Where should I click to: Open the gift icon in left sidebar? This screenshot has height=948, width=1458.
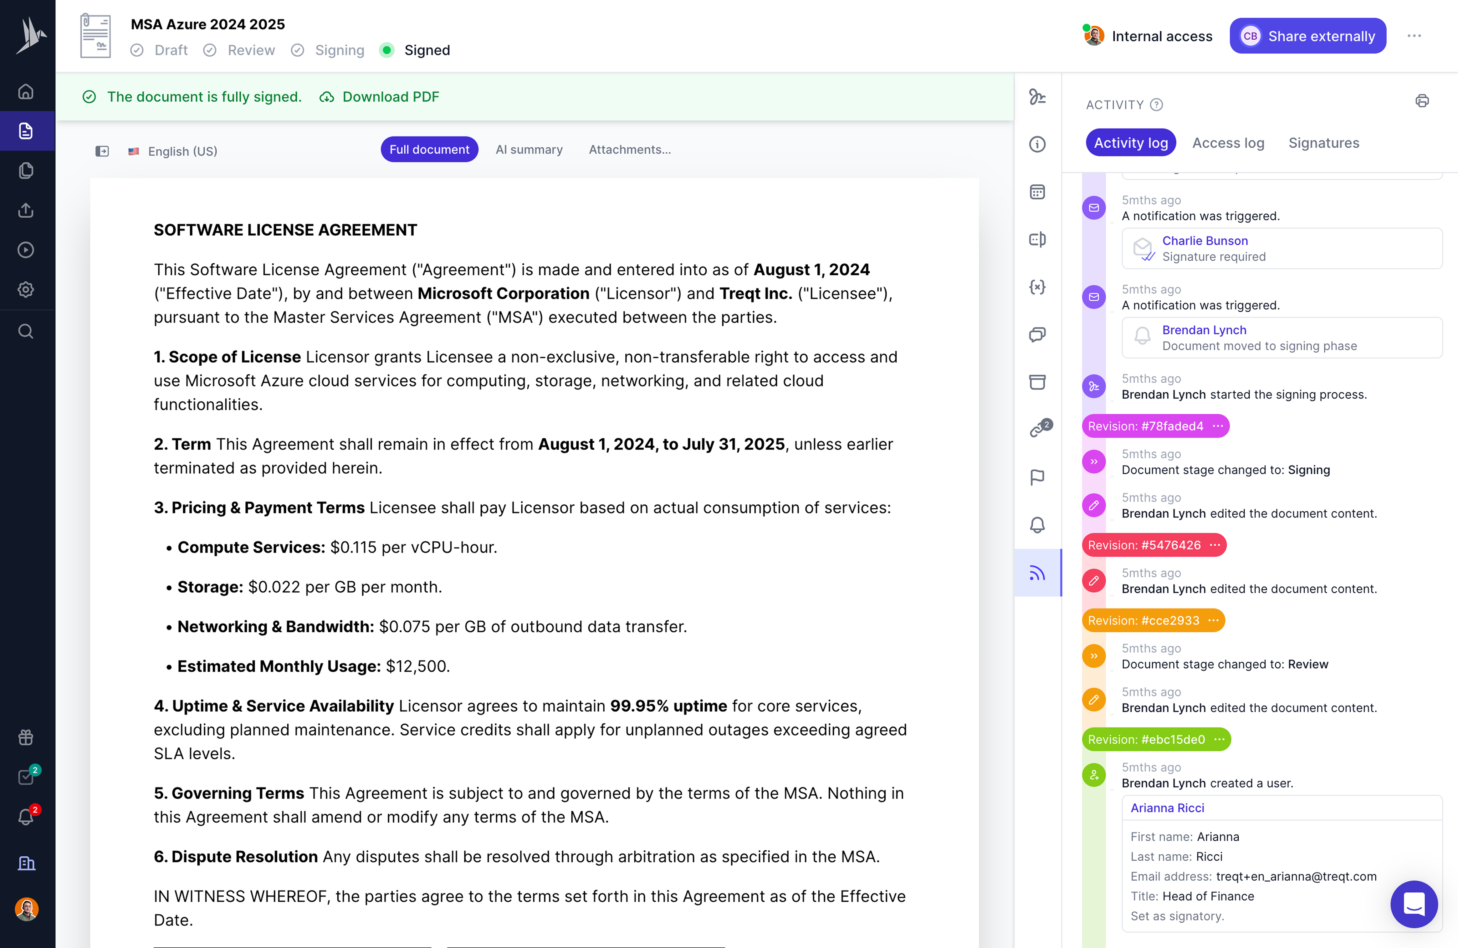click(x=26, y=737)
